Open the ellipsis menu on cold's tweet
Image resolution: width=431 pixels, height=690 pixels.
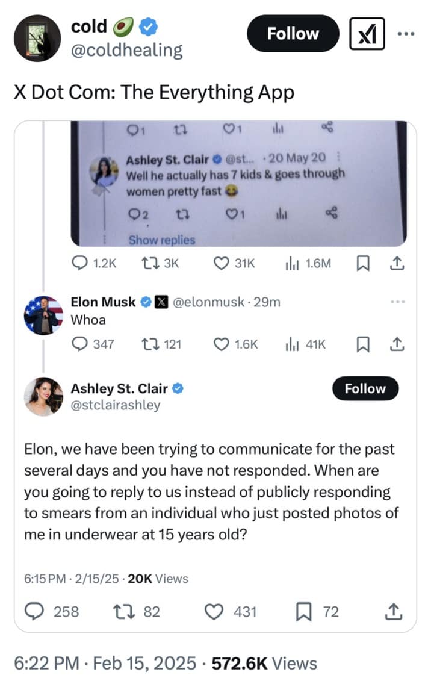(406, 34)
